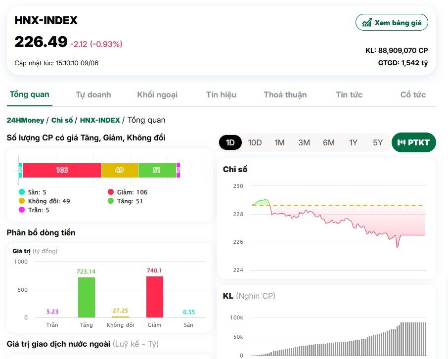Image resolution: width=448 pixels, height=359 pixels.
Task: Click the -2.12 (-0.93%) change text
Action: (x=96, y=44)
